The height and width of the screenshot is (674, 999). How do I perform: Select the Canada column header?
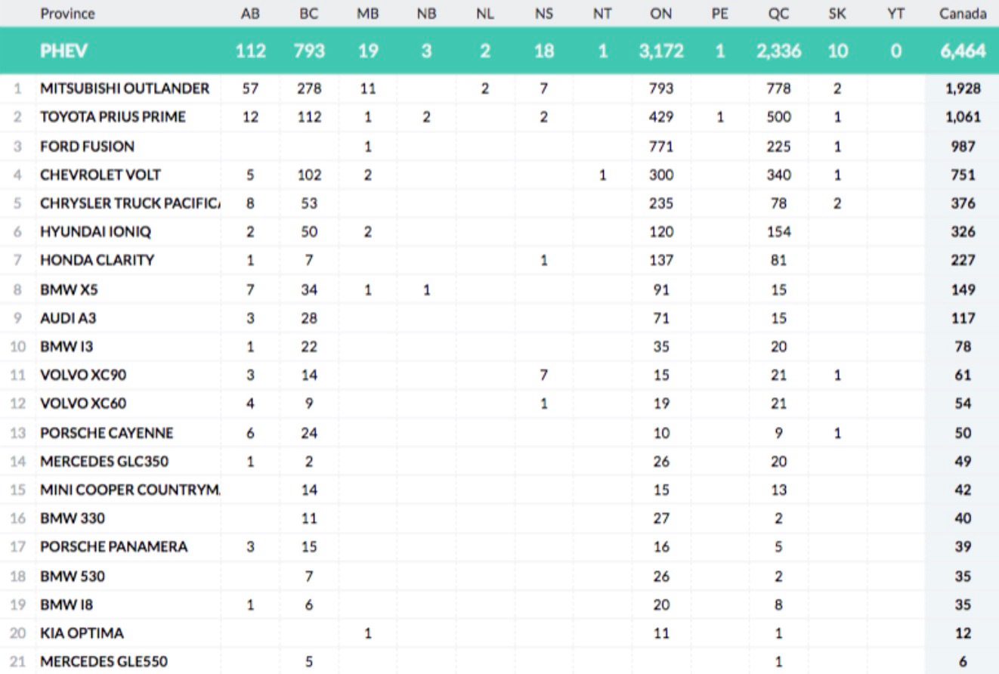(x=963, y=14)
